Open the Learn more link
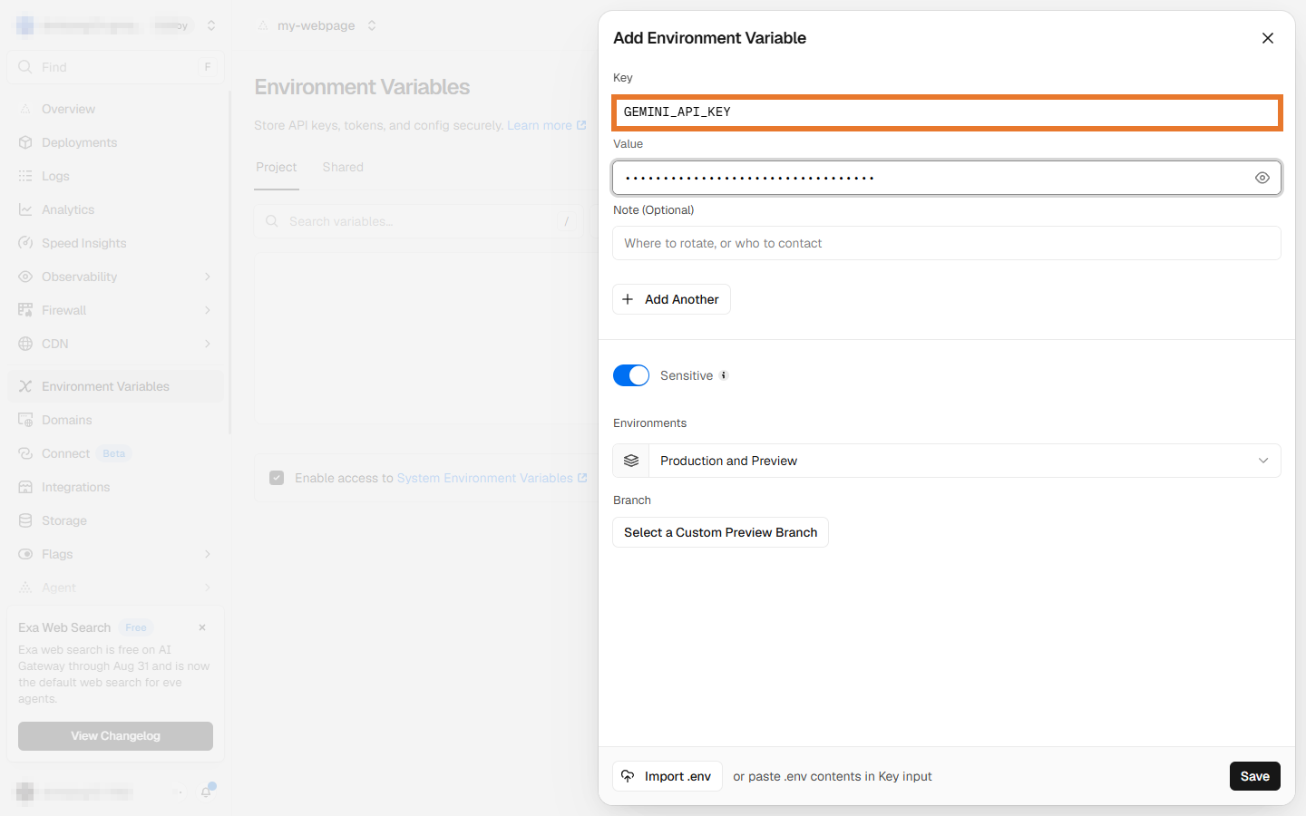The width and height of the screenshot is (1306, 816). coord(546,125)
